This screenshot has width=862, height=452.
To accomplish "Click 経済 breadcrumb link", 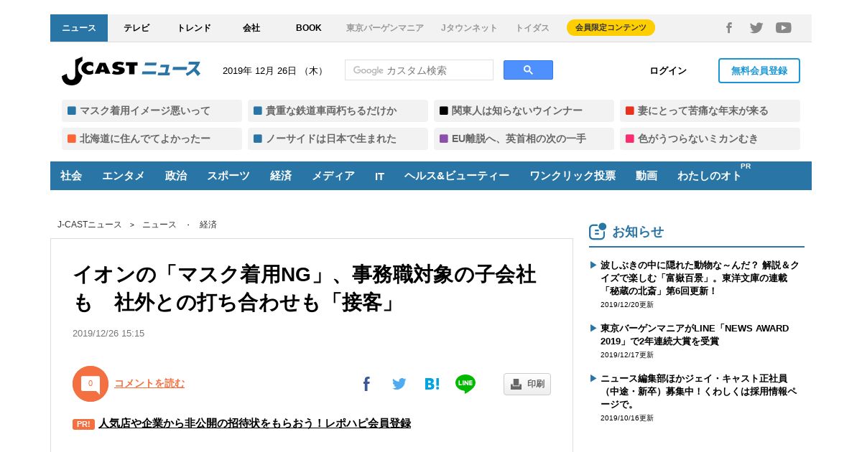I will [x=208, y=225].
